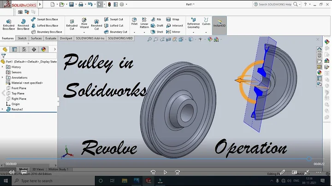Open the Curves tool
Viewport: 332px width, 186px height.
[206, 22]
